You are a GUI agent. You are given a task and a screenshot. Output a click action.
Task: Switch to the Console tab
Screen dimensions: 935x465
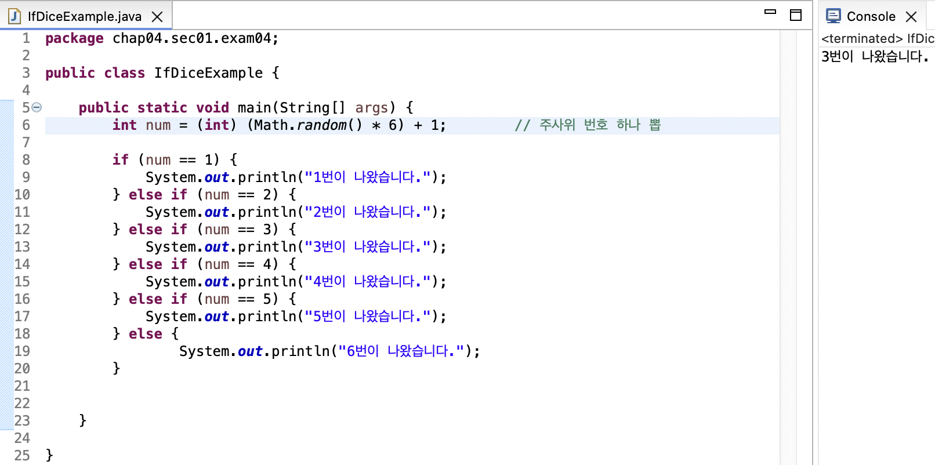871,16
